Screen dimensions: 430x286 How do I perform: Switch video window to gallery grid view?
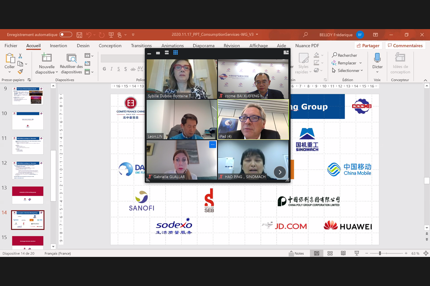pos(176,53)
